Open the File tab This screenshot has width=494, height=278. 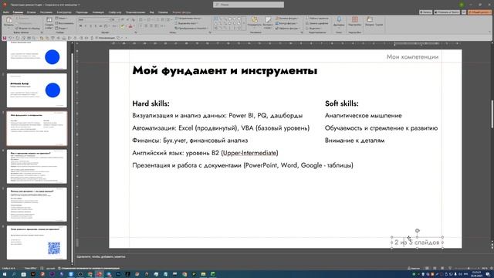(5, 12)
